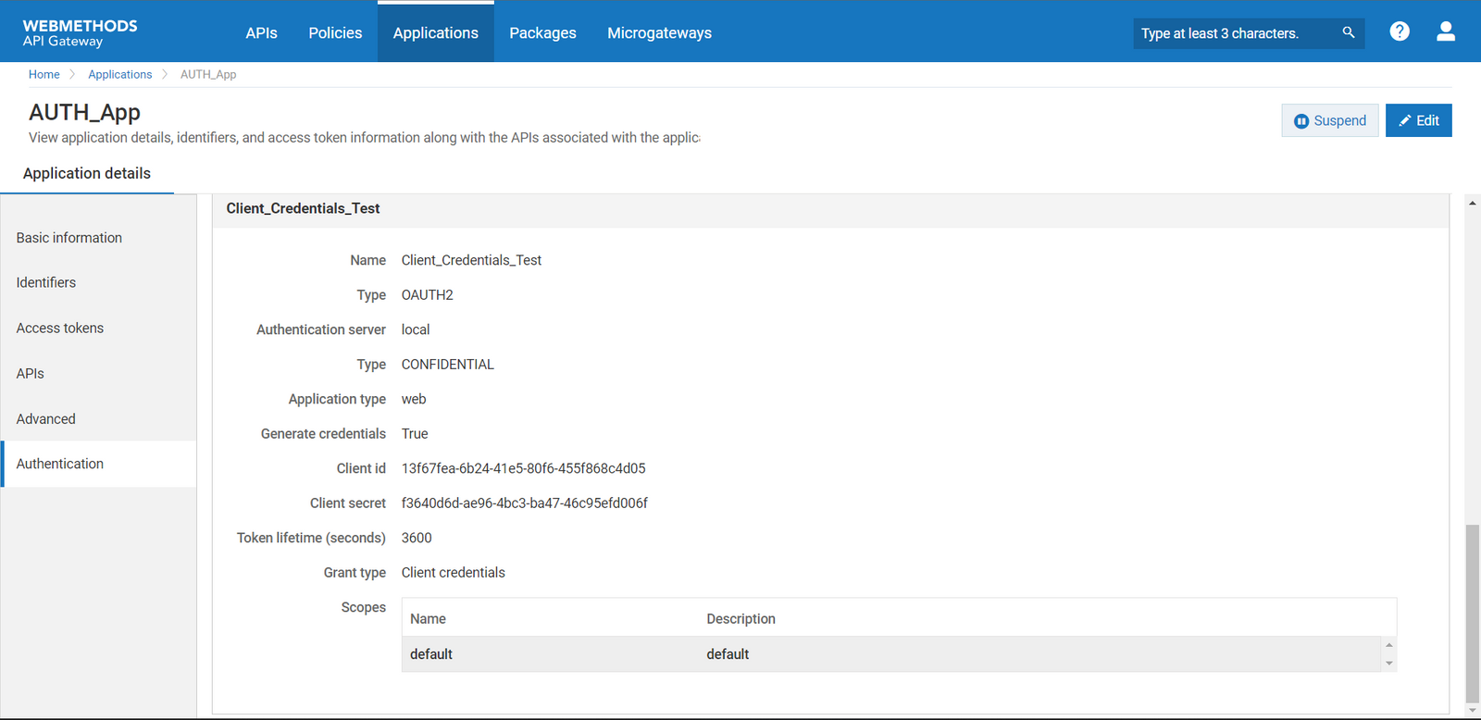Select Basic information in the sidebar
Viewport: 1481px width, 720px height.
[x=69, y=238]
